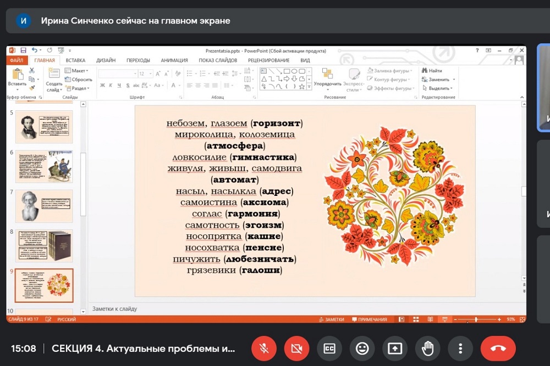The image size is (550, 366).
Task: Open the АНИМАЦИЯ ribbon tab
Action: click(x=174, y=60)
